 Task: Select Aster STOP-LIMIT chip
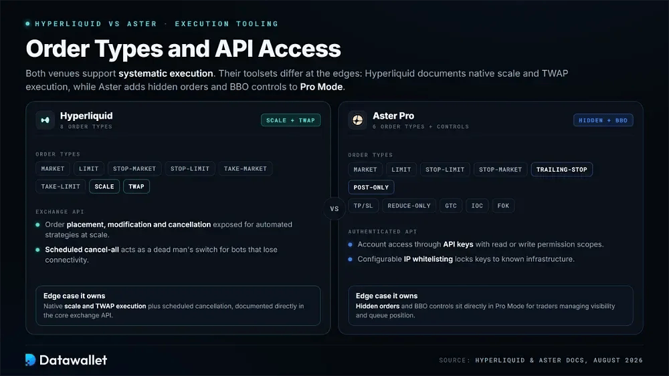(445, 170)
